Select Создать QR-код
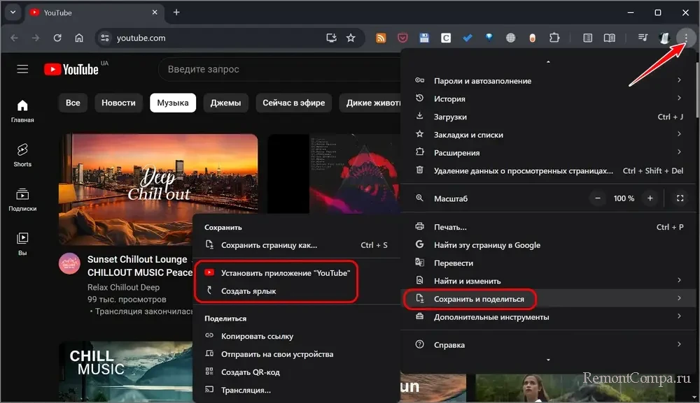Screen dimensions: 700x403 tap(296, 372)
